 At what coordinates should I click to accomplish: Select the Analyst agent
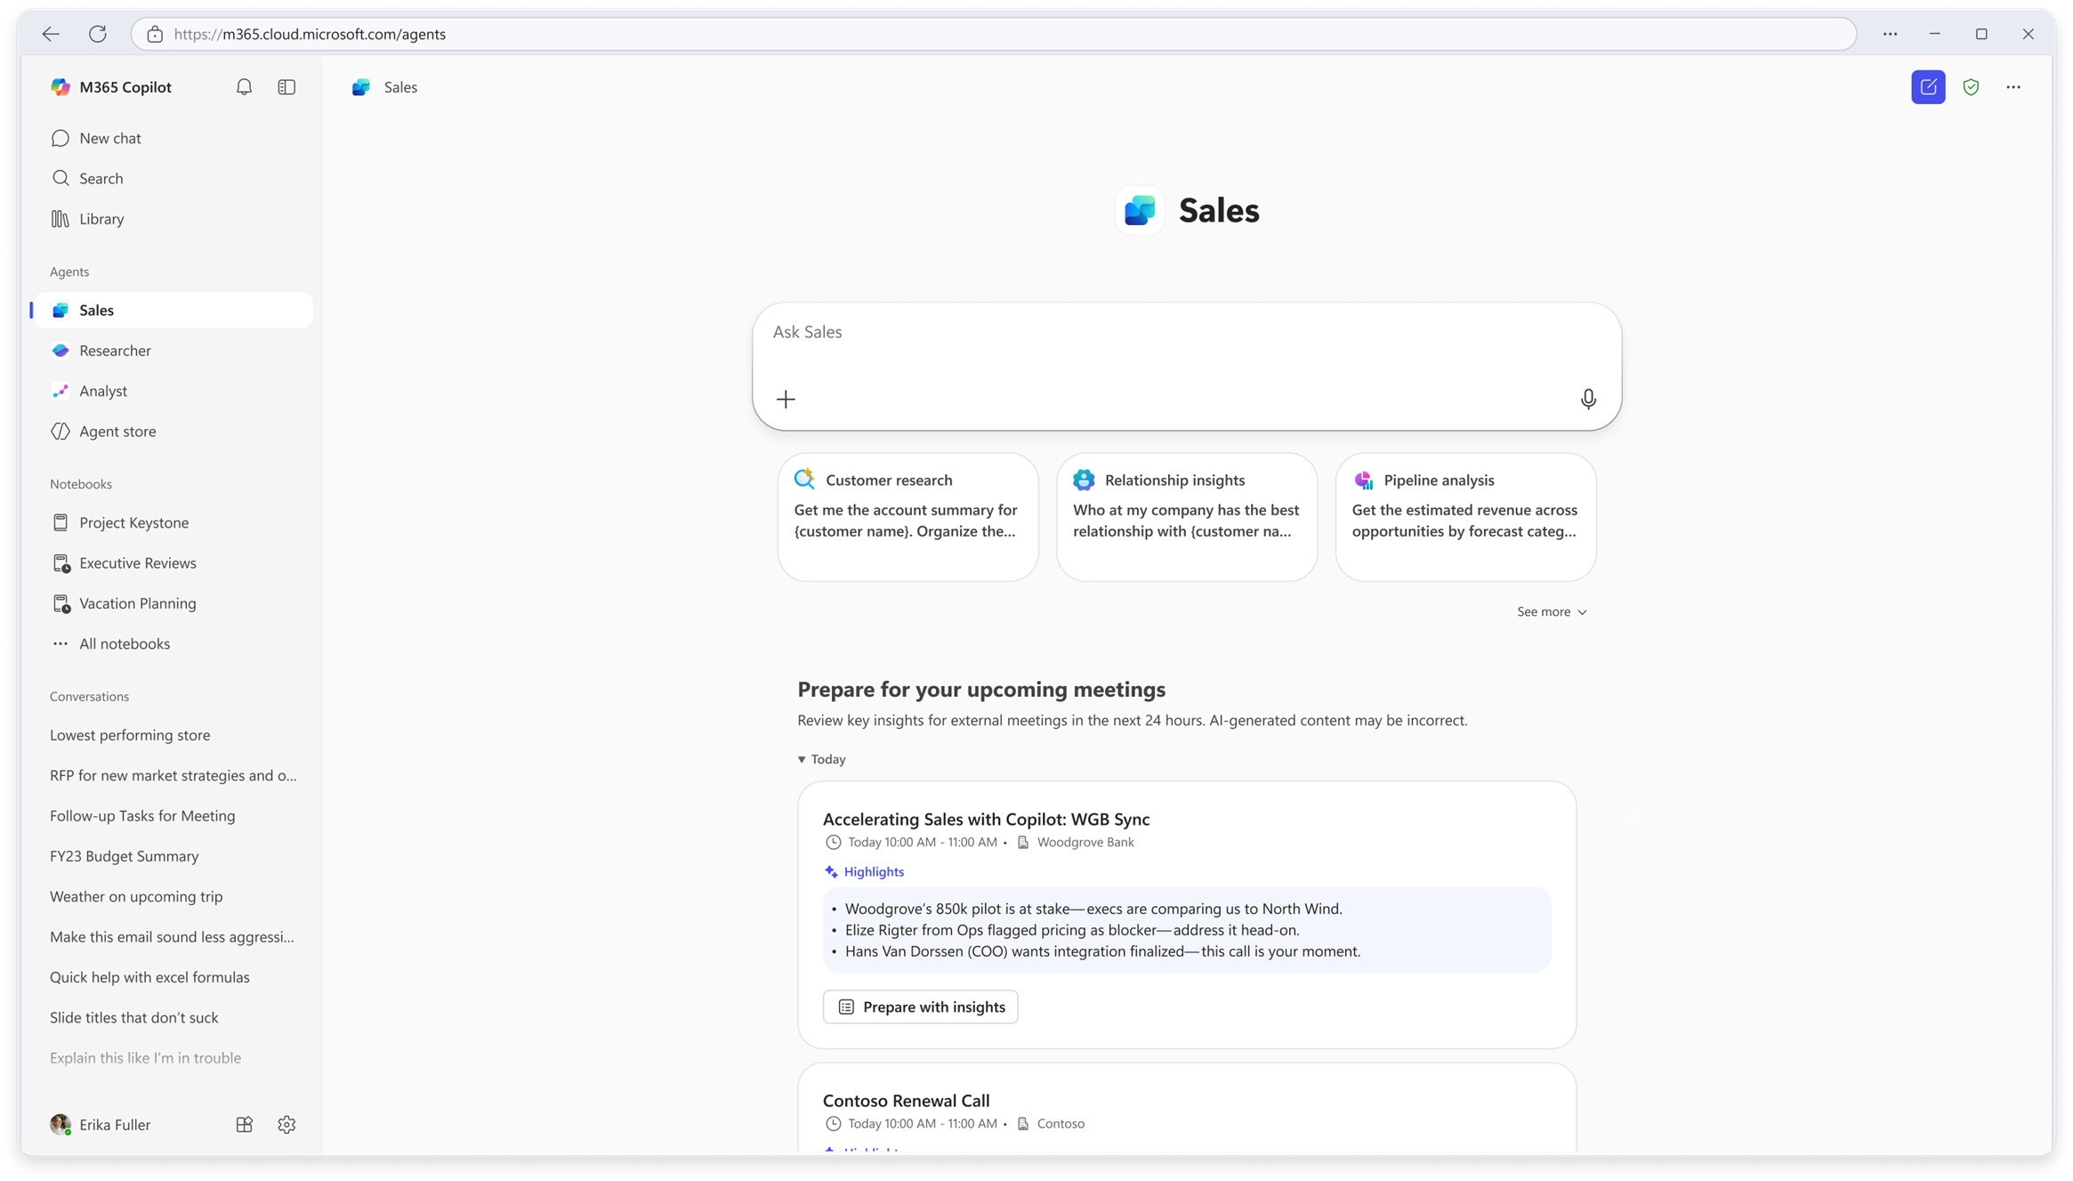click(x=104, y=391)
